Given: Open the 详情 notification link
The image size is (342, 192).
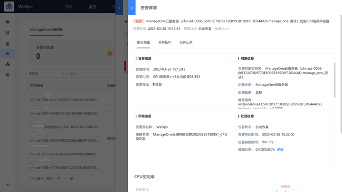Looking at the screenshot, I should click(x=280, y=149).
